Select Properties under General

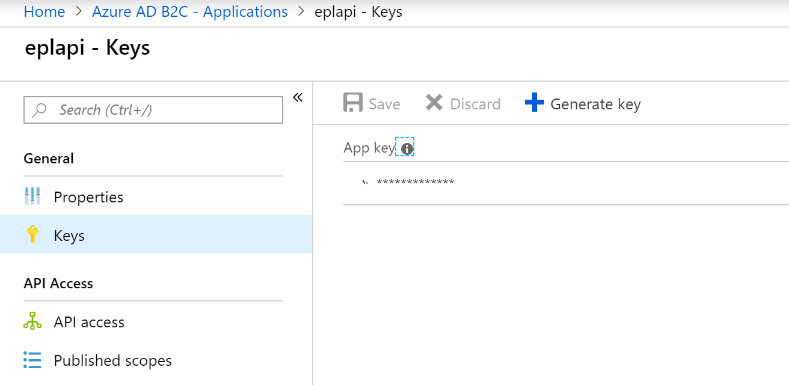point(88,196)
